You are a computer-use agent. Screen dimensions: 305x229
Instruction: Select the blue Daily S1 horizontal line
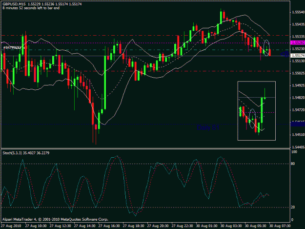coord(145,124)
